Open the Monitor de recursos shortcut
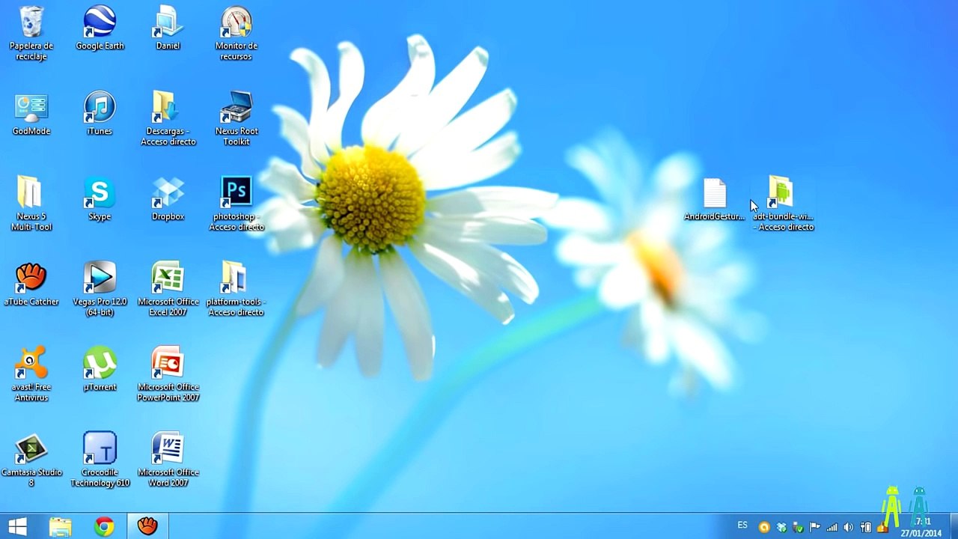This screenshot has height=539, width=958. pos(237,33)
